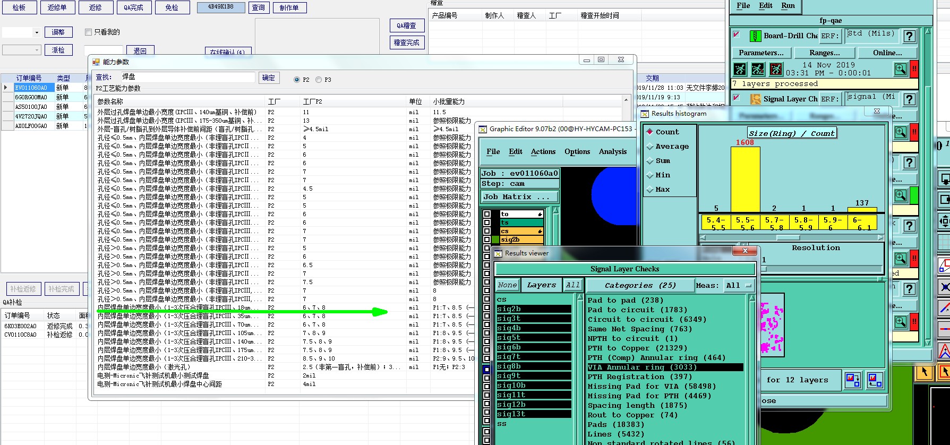This screenshot has height=445, width=950.
Task: Click Results viewer window title icon
Action: (498, 253)
